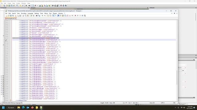Start macro recording with the red icon
The image size is (197, 110).
75,16
